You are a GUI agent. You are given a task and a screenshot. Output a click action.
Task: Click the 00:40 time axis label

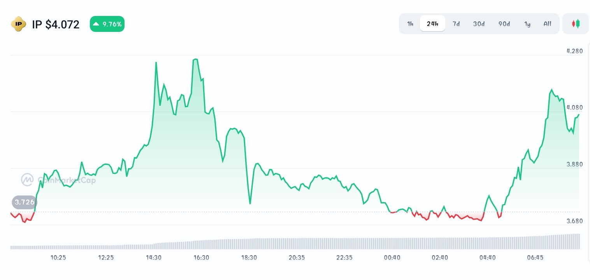point(392,257)
